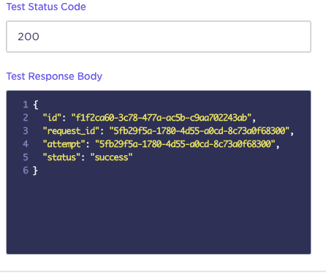Click line number 3 in code editor

26,131
